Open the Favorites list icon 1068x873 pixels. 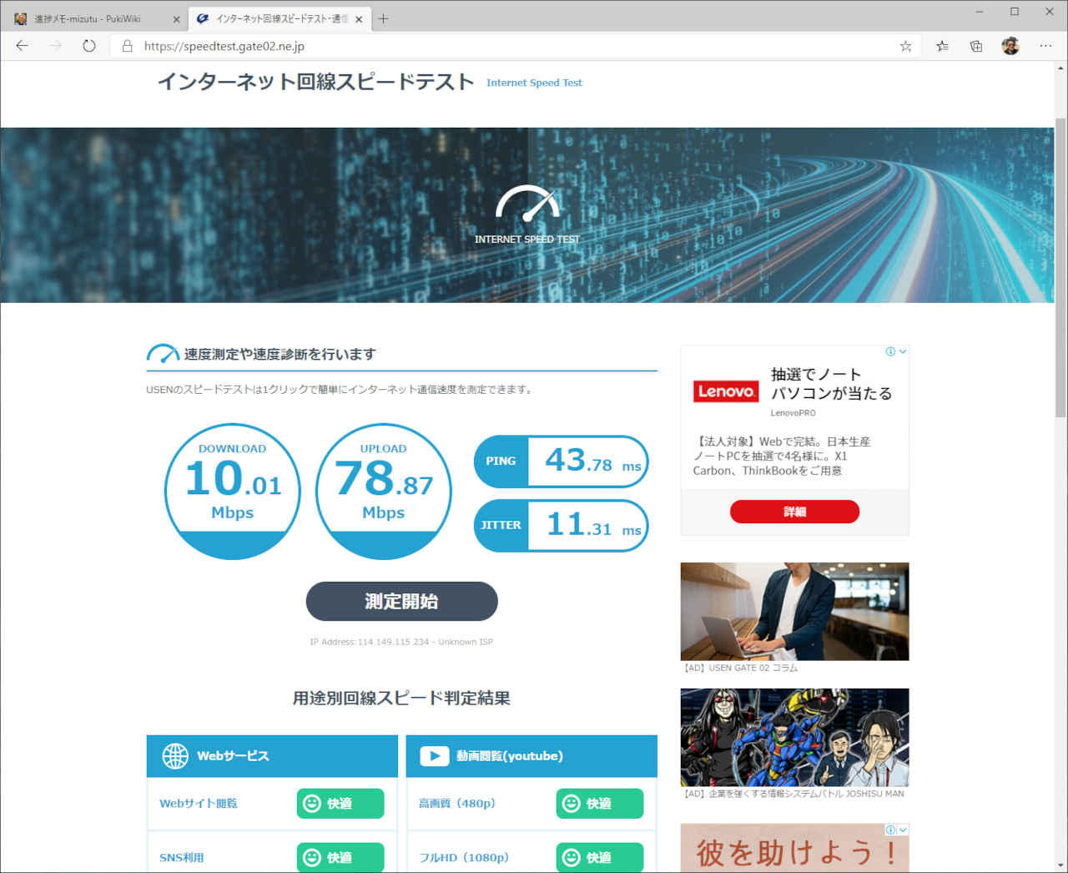click(942, 46)
